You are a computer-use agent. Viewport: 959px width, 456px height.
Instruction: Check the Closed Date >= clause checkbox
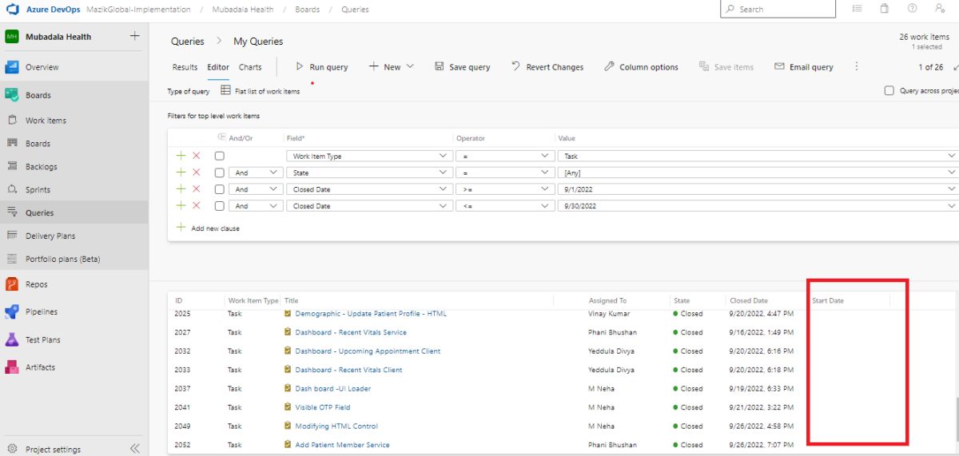(220, 189)
